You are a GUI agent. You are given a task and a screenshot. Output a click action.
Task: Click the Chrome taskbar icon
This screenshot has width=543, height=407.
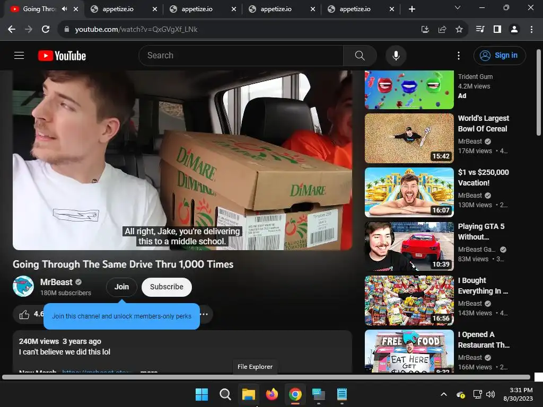(x=295, y=394)
